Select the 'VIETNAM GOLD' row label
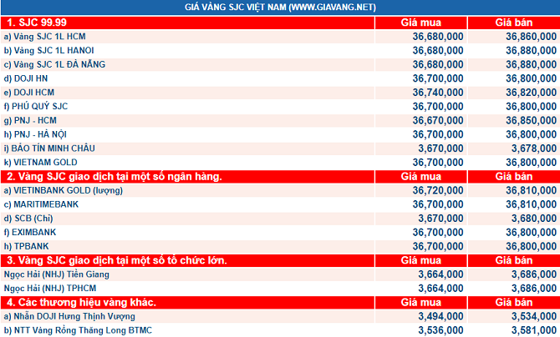The height and width of the screenshot is (337, 560). click(x=40, y=163)
